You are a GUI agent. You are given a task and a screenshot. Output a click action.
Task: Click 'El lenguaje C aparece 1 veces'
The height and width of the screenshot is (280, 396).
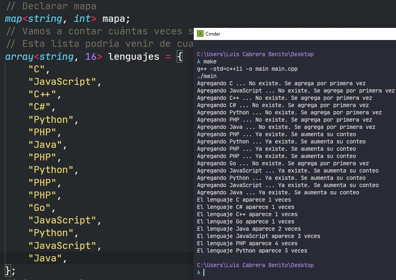click(x=244, y=200)
